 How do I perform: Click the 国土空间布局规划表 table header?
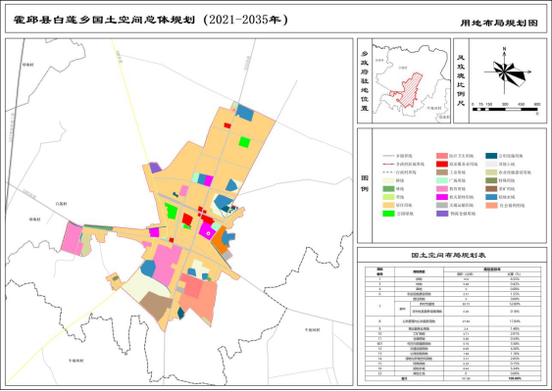tap(448, 255)
